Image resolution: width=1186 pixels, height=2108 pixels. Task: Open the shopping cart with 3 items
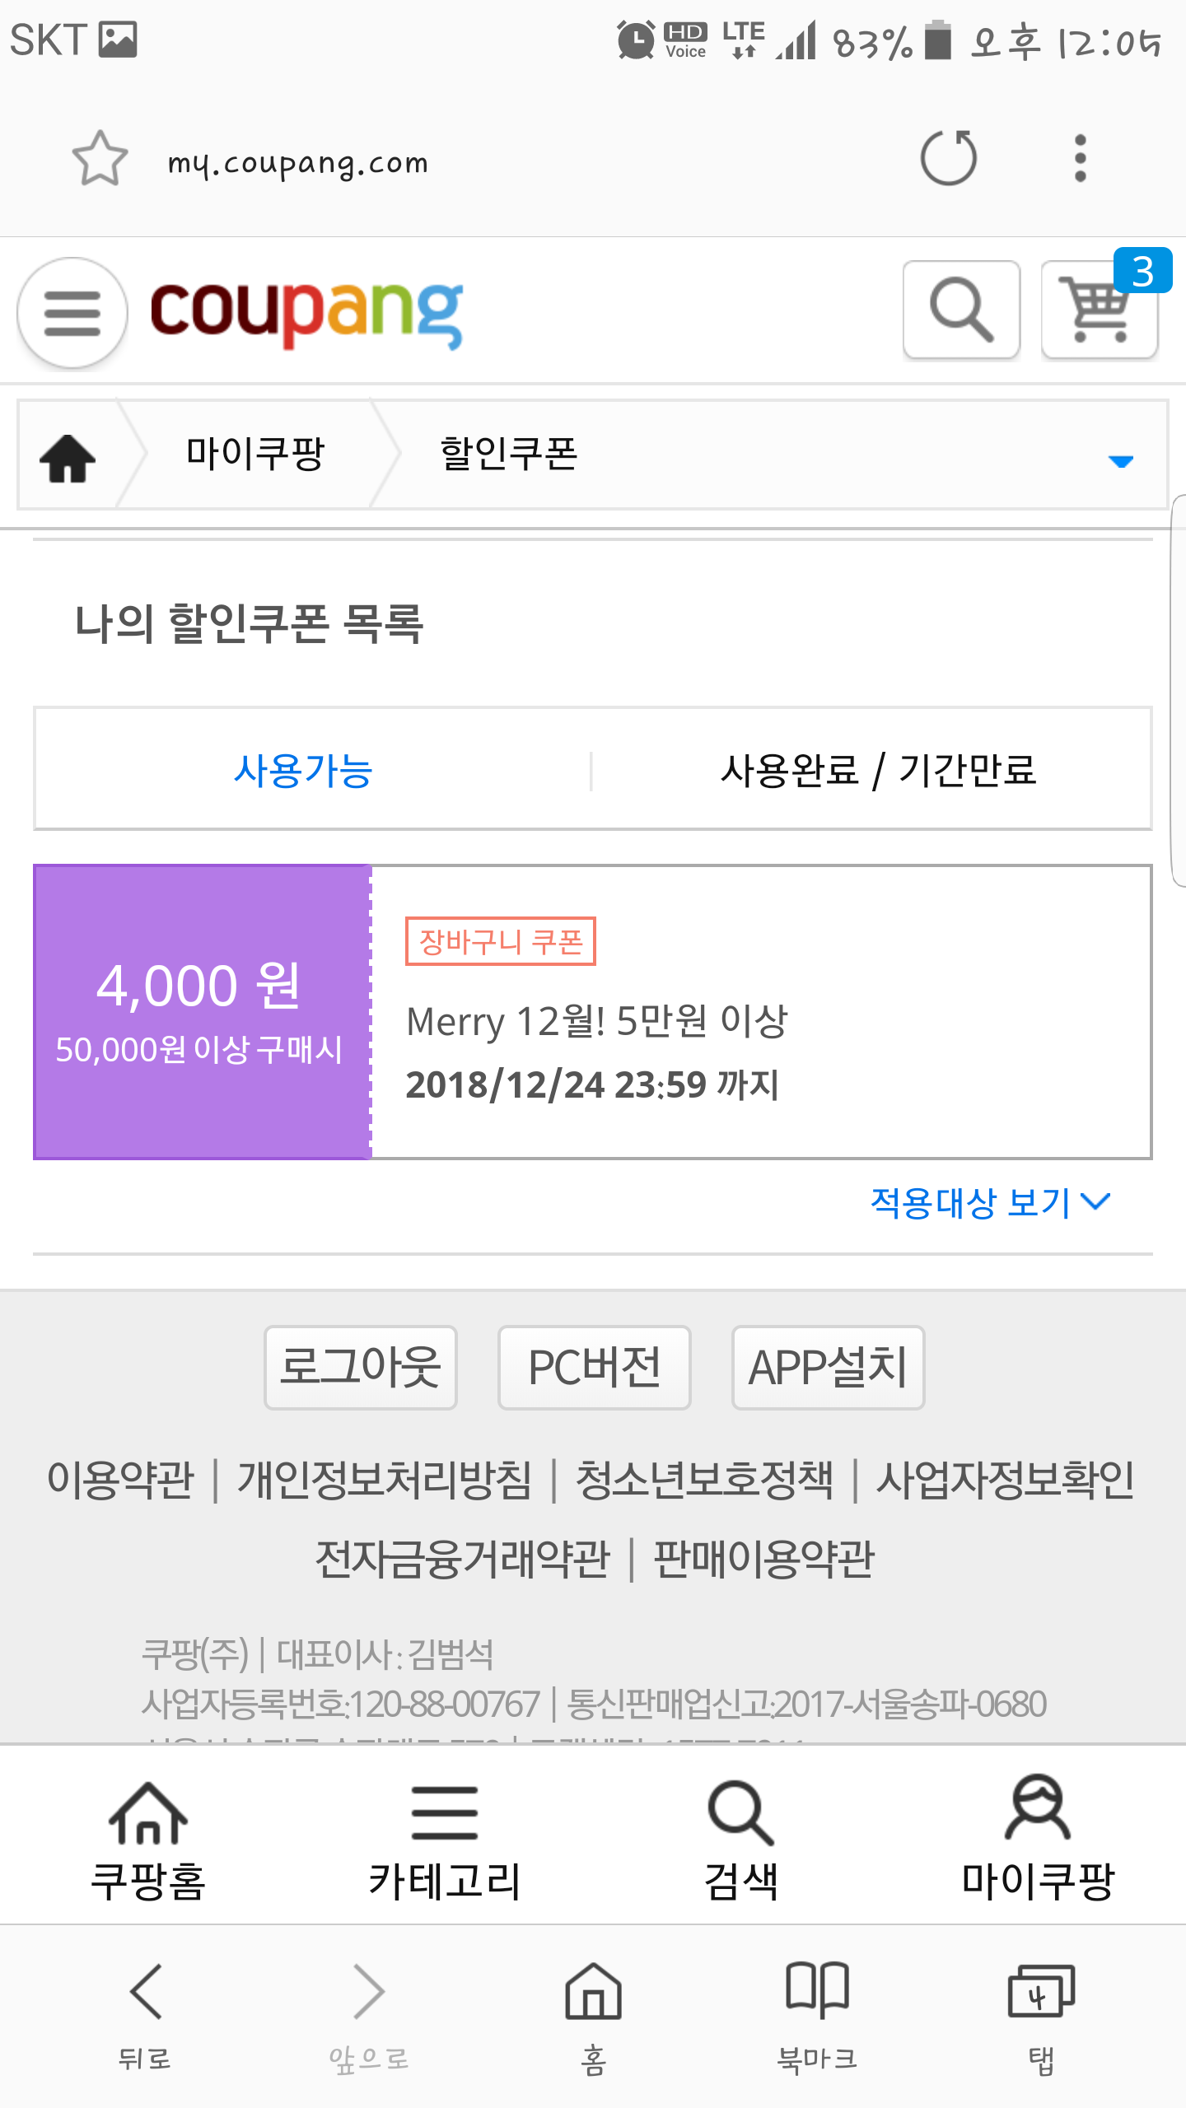pyautogui.click(x=1100, y=310)
